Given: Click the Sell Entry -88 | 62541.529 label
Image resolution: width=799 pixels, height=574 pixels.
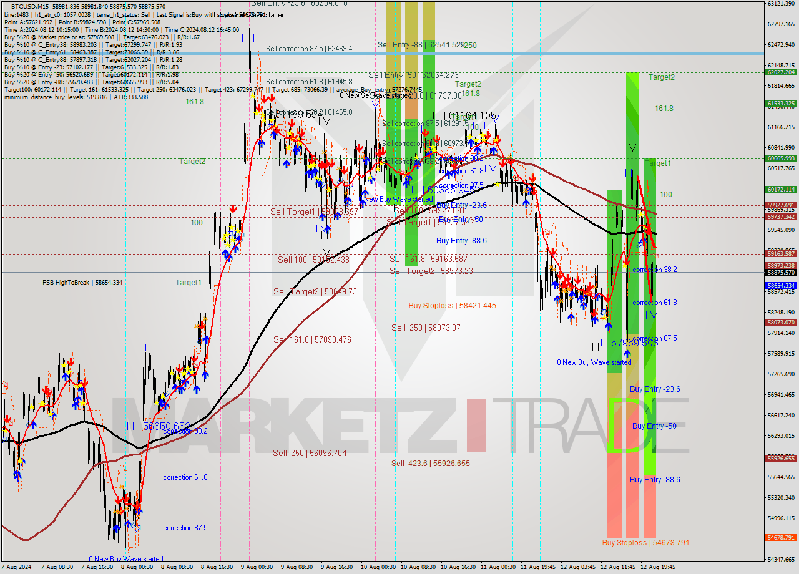Looking at the screenshot, I should tap(421, 45).
